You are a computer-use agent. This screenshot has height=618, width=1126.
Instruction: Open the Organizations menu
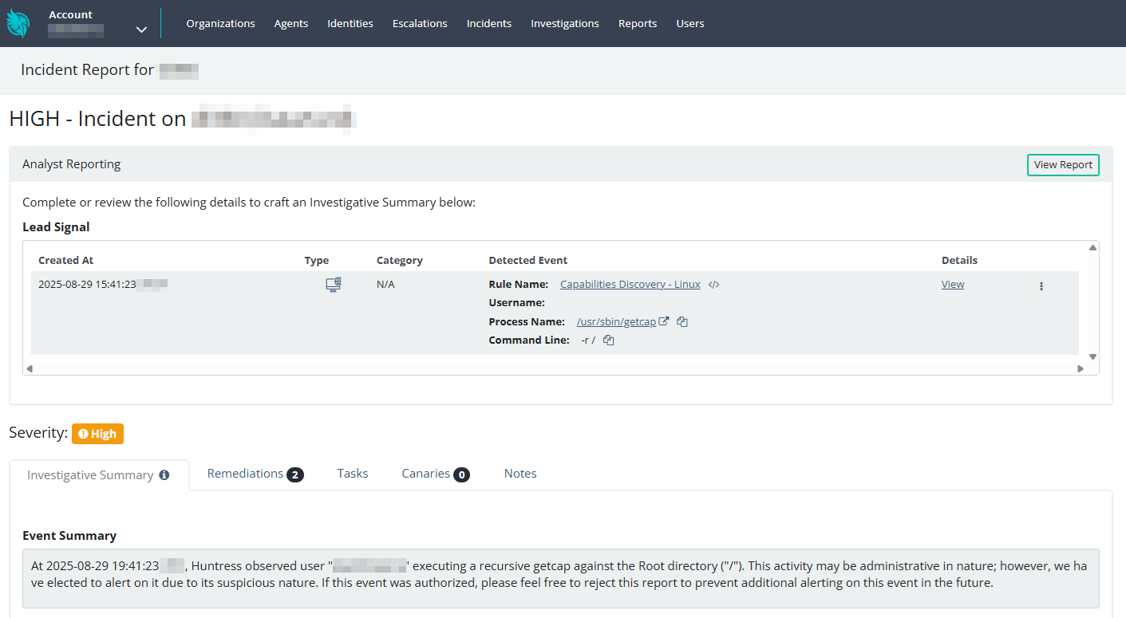pyautogui.click(x=221, y=23)
